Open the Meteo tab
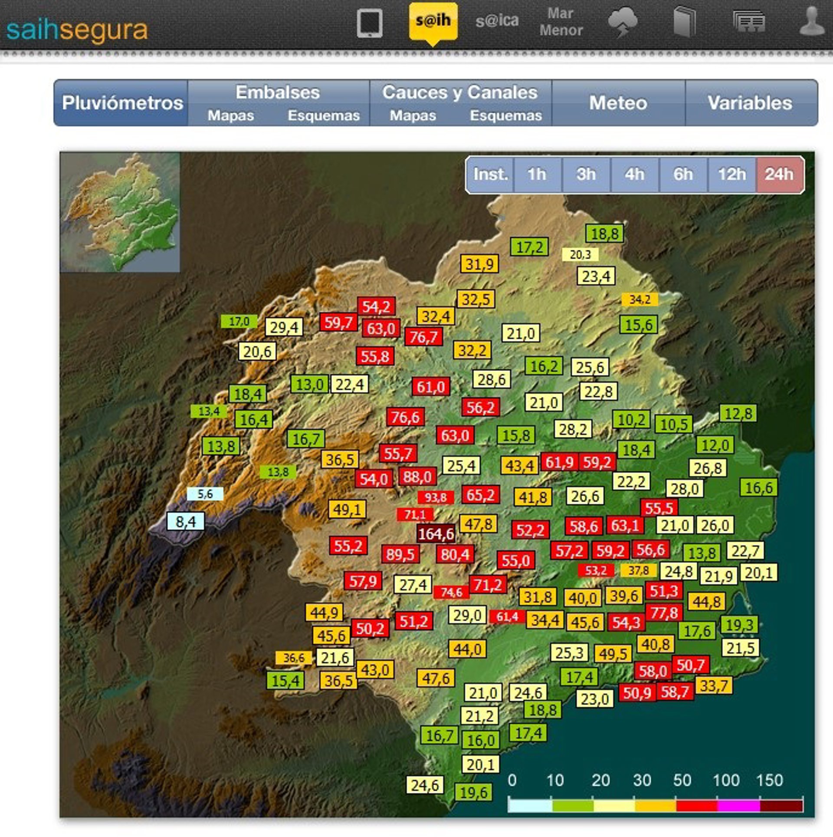This screenshot has height=837, width=833. (x=618, y=103)
